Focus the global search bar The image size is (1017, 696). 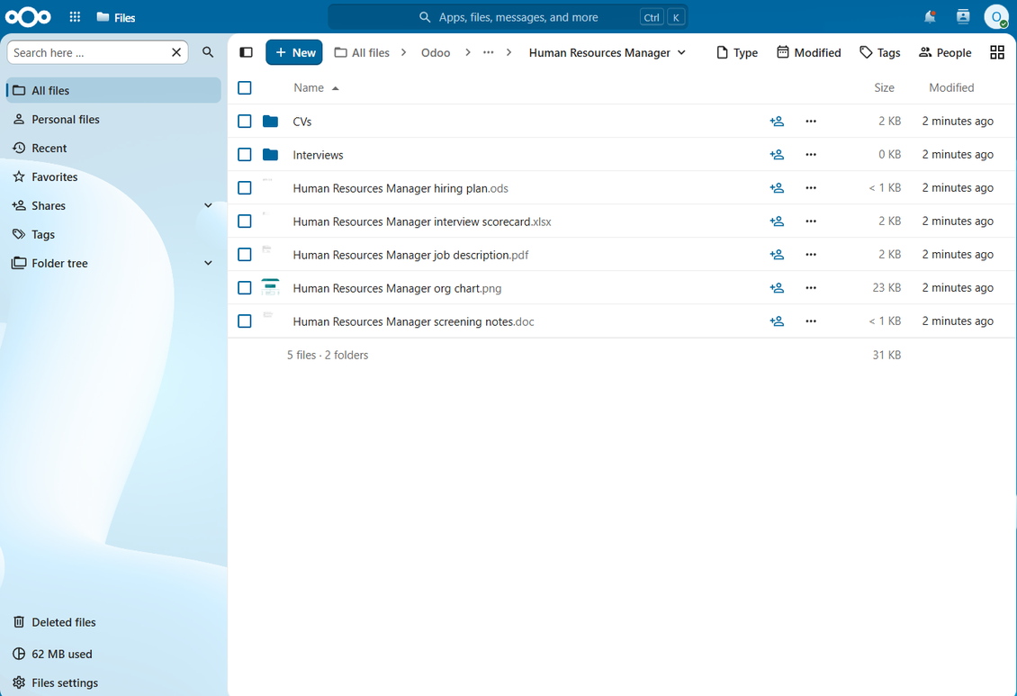click(x=508, y=17)
